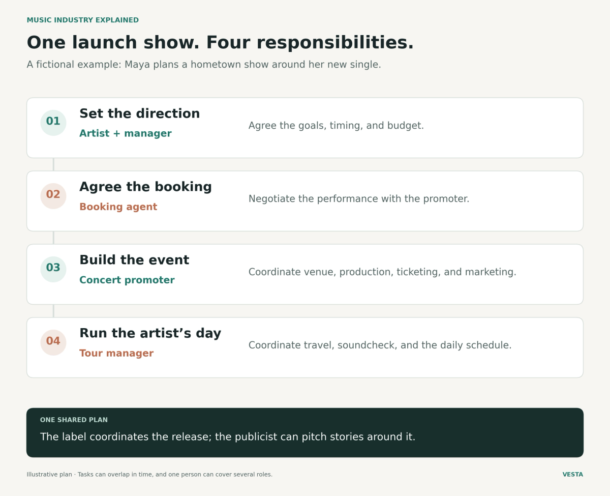Click the 'Artist + manager' role label
This screenshot has width=610, height=496.
[126, 134]
